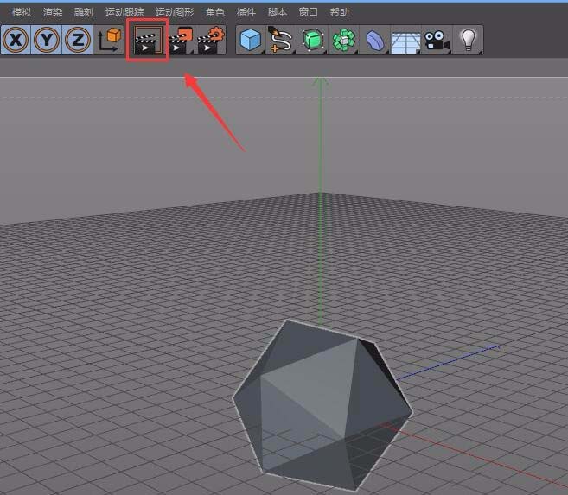The height and width of the screenshot is (495, 568).
Task: Toggle the Z axis lock
Action: (x=79, y=40)
